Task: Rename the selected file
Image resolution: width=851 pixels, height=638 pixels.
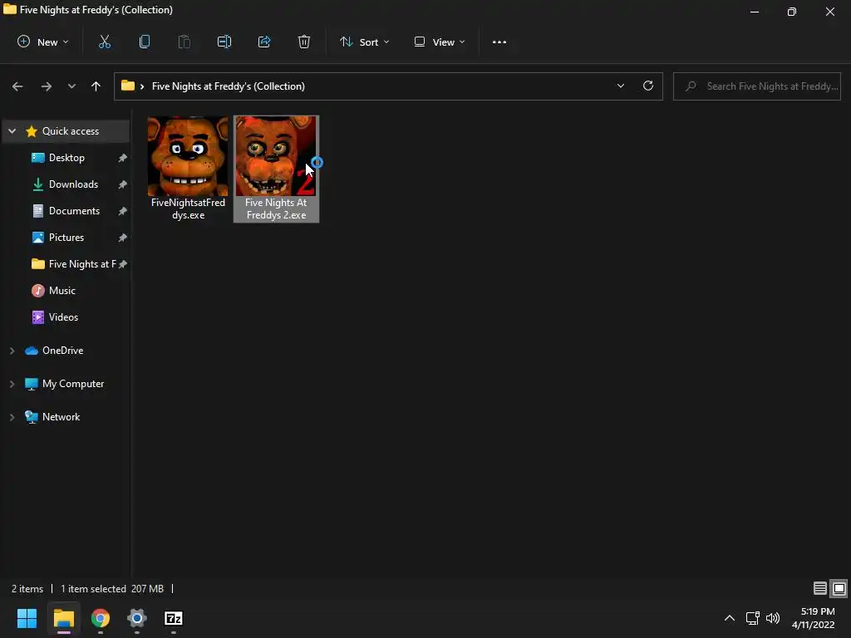Action: point(224,42)
